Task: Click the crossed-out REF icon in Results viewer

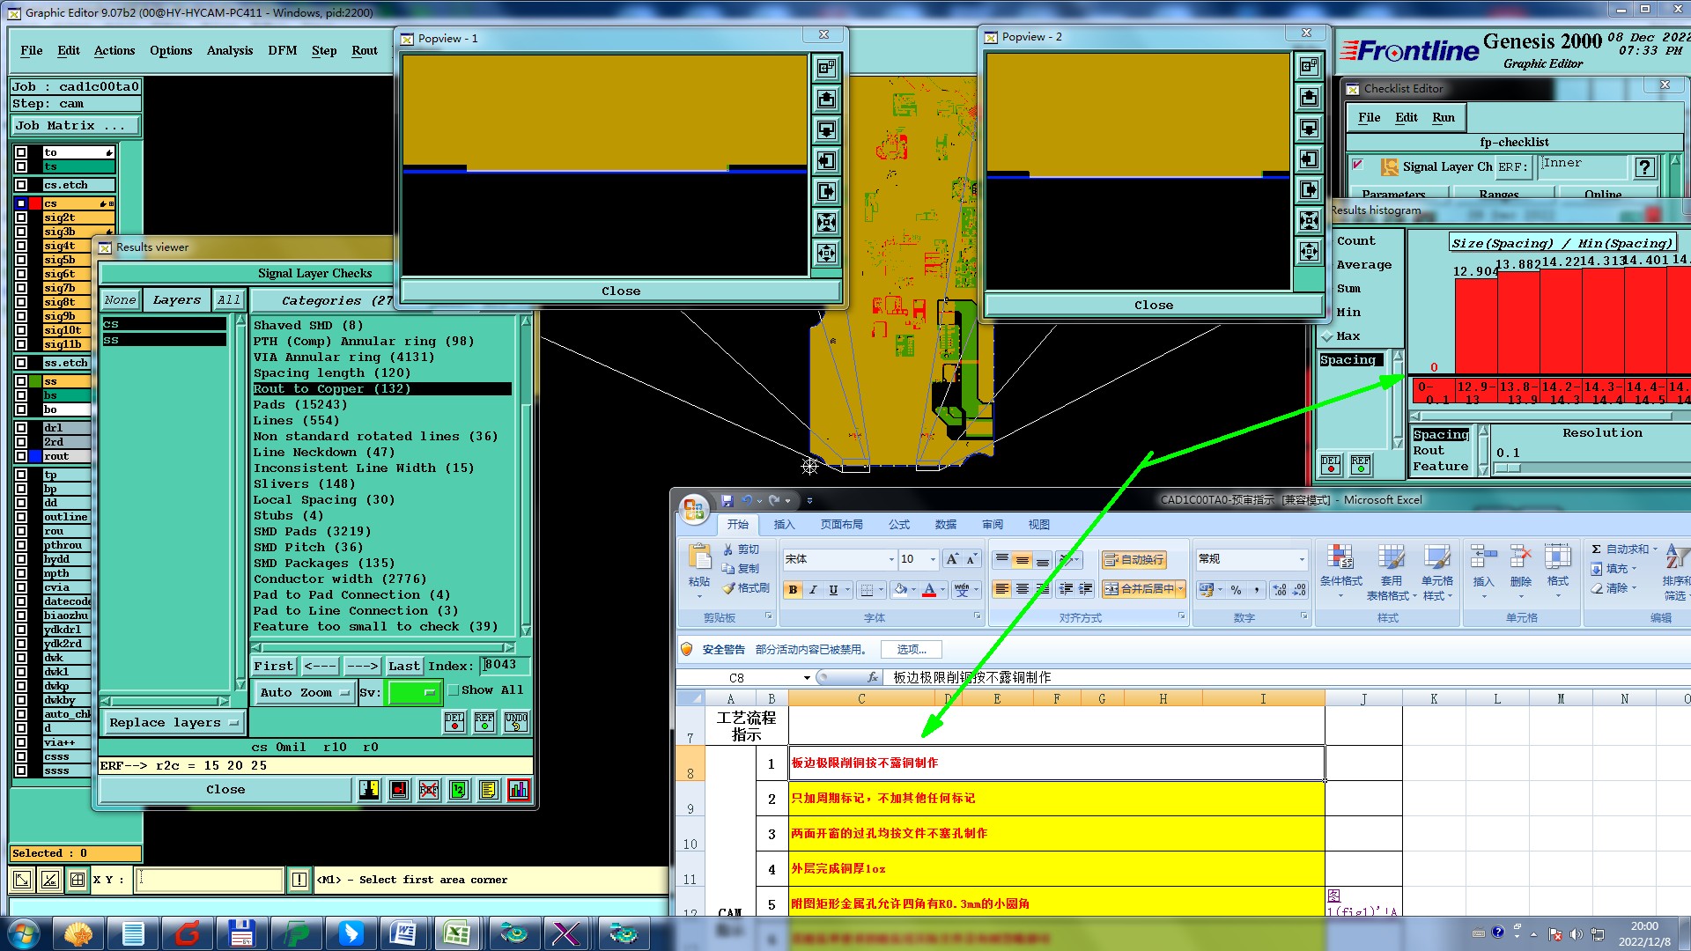Action: click(429, 790)
